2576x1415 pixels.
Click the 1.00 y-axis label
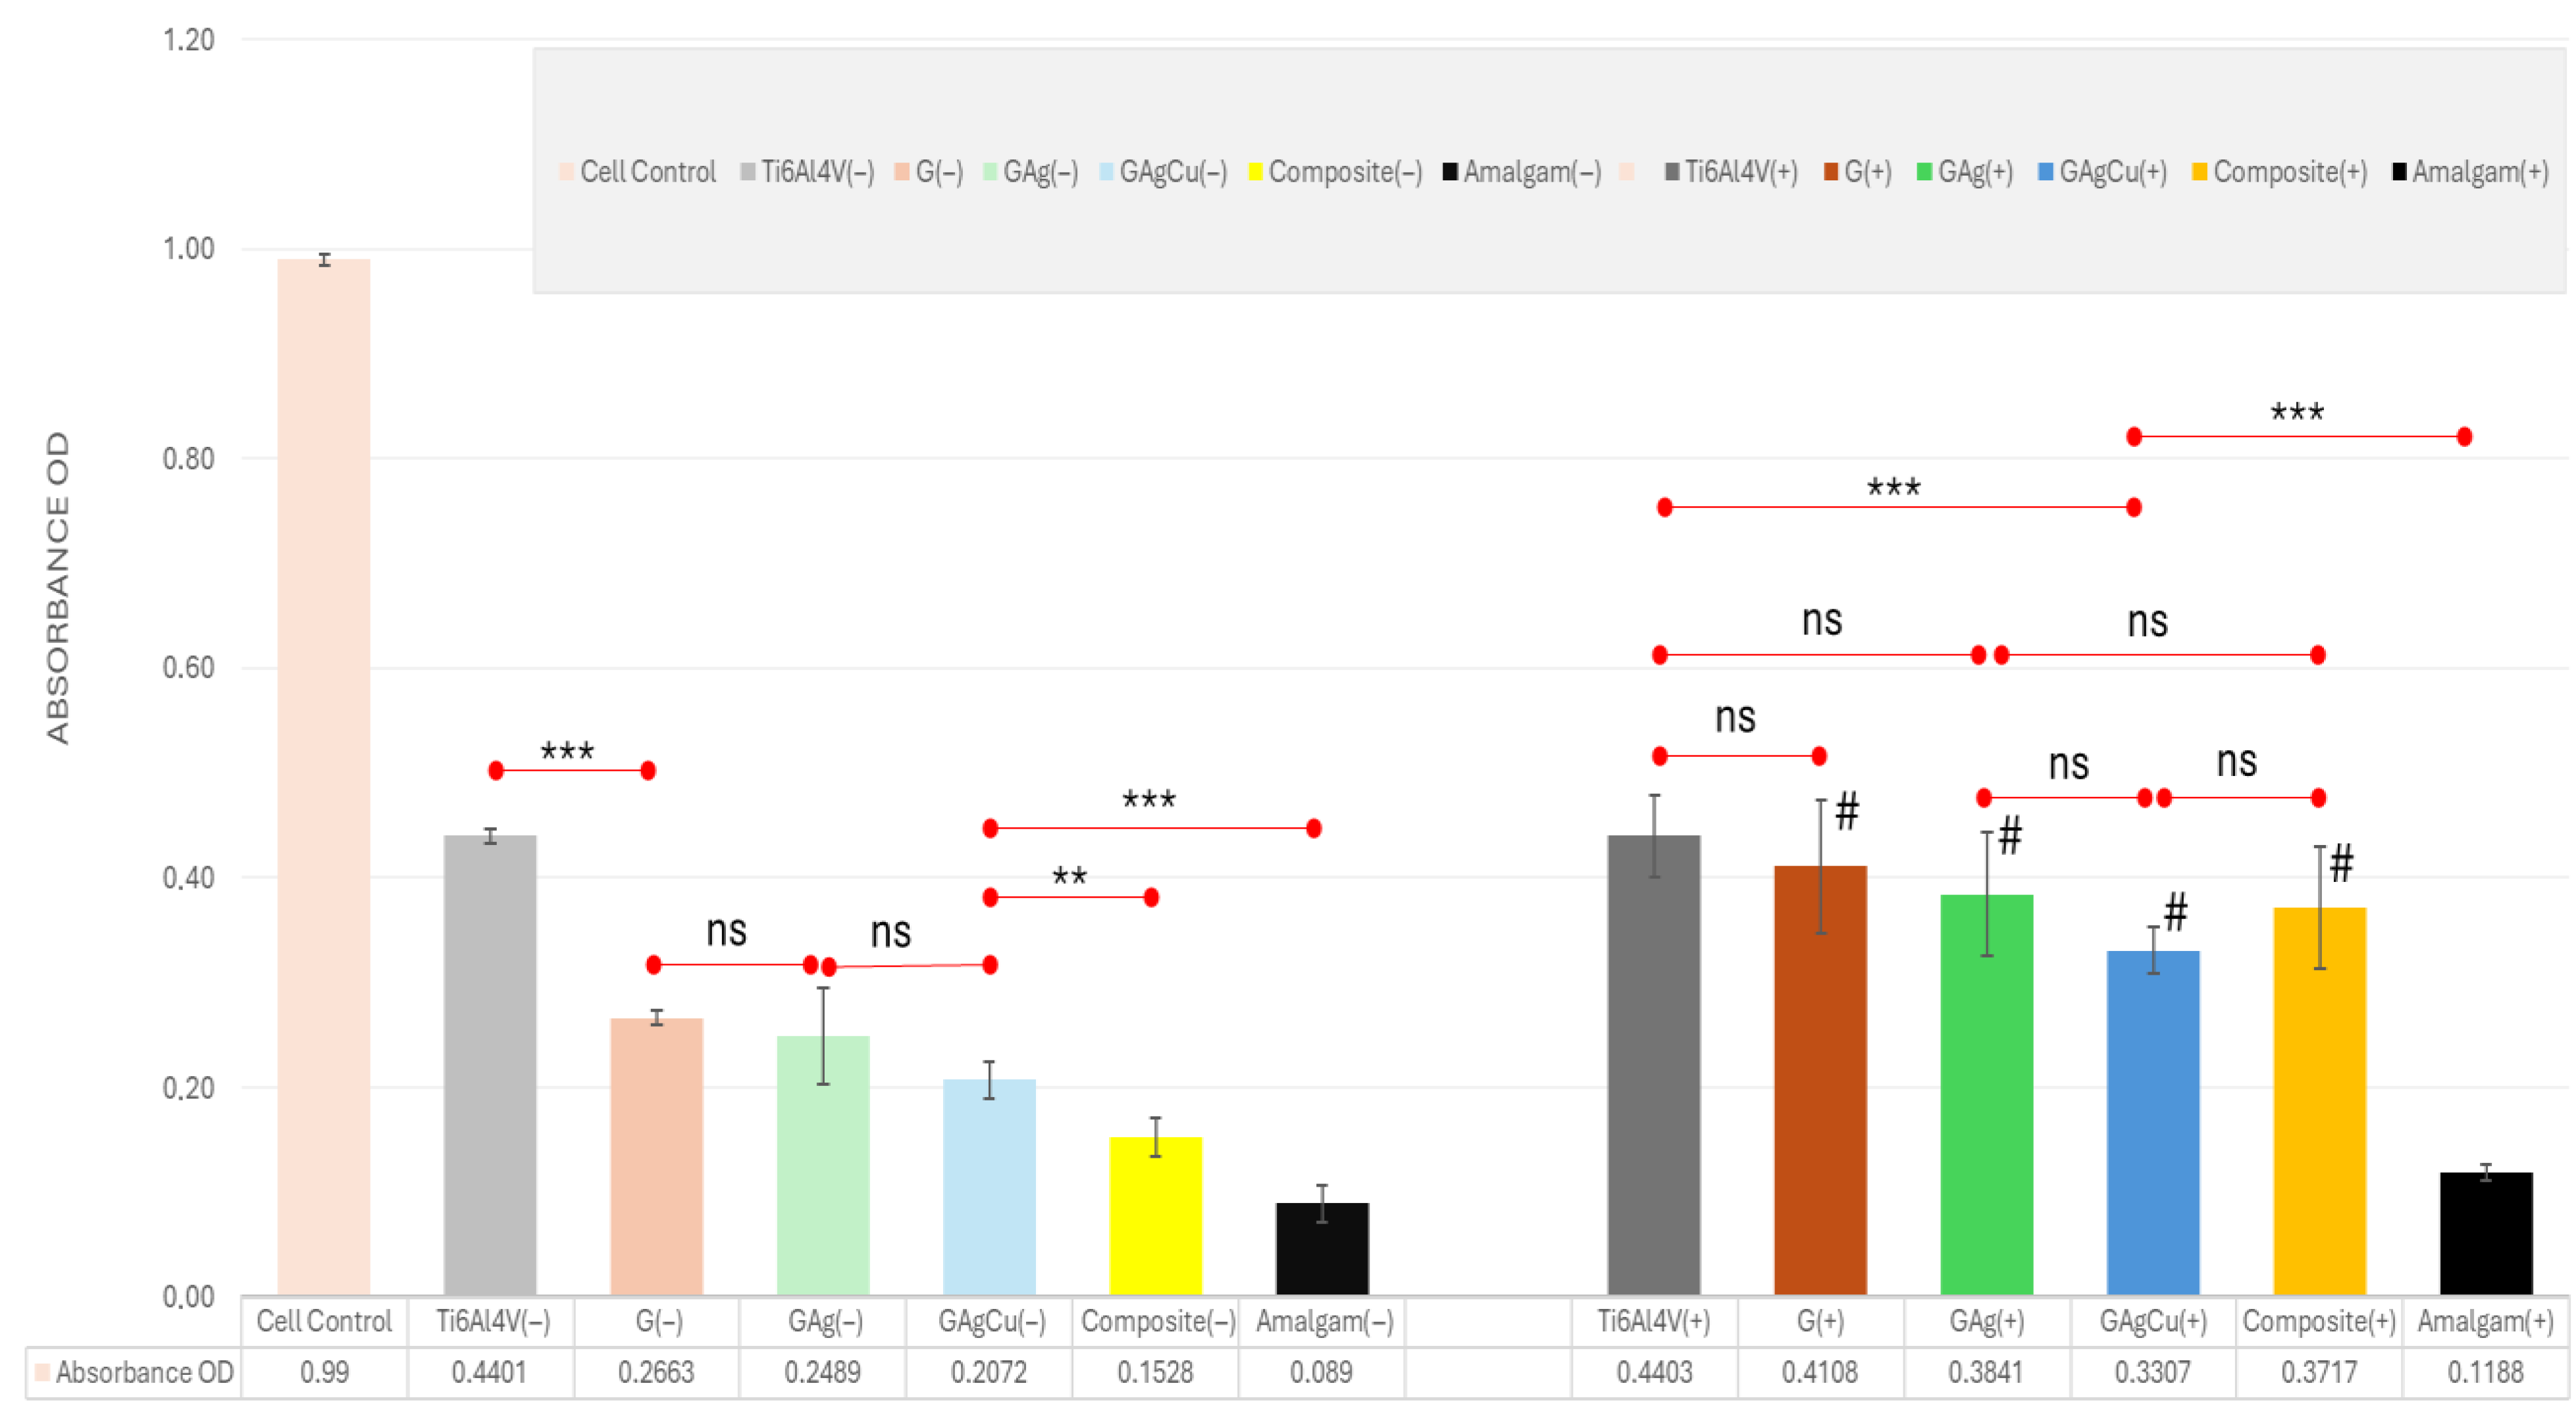(188, 249)
